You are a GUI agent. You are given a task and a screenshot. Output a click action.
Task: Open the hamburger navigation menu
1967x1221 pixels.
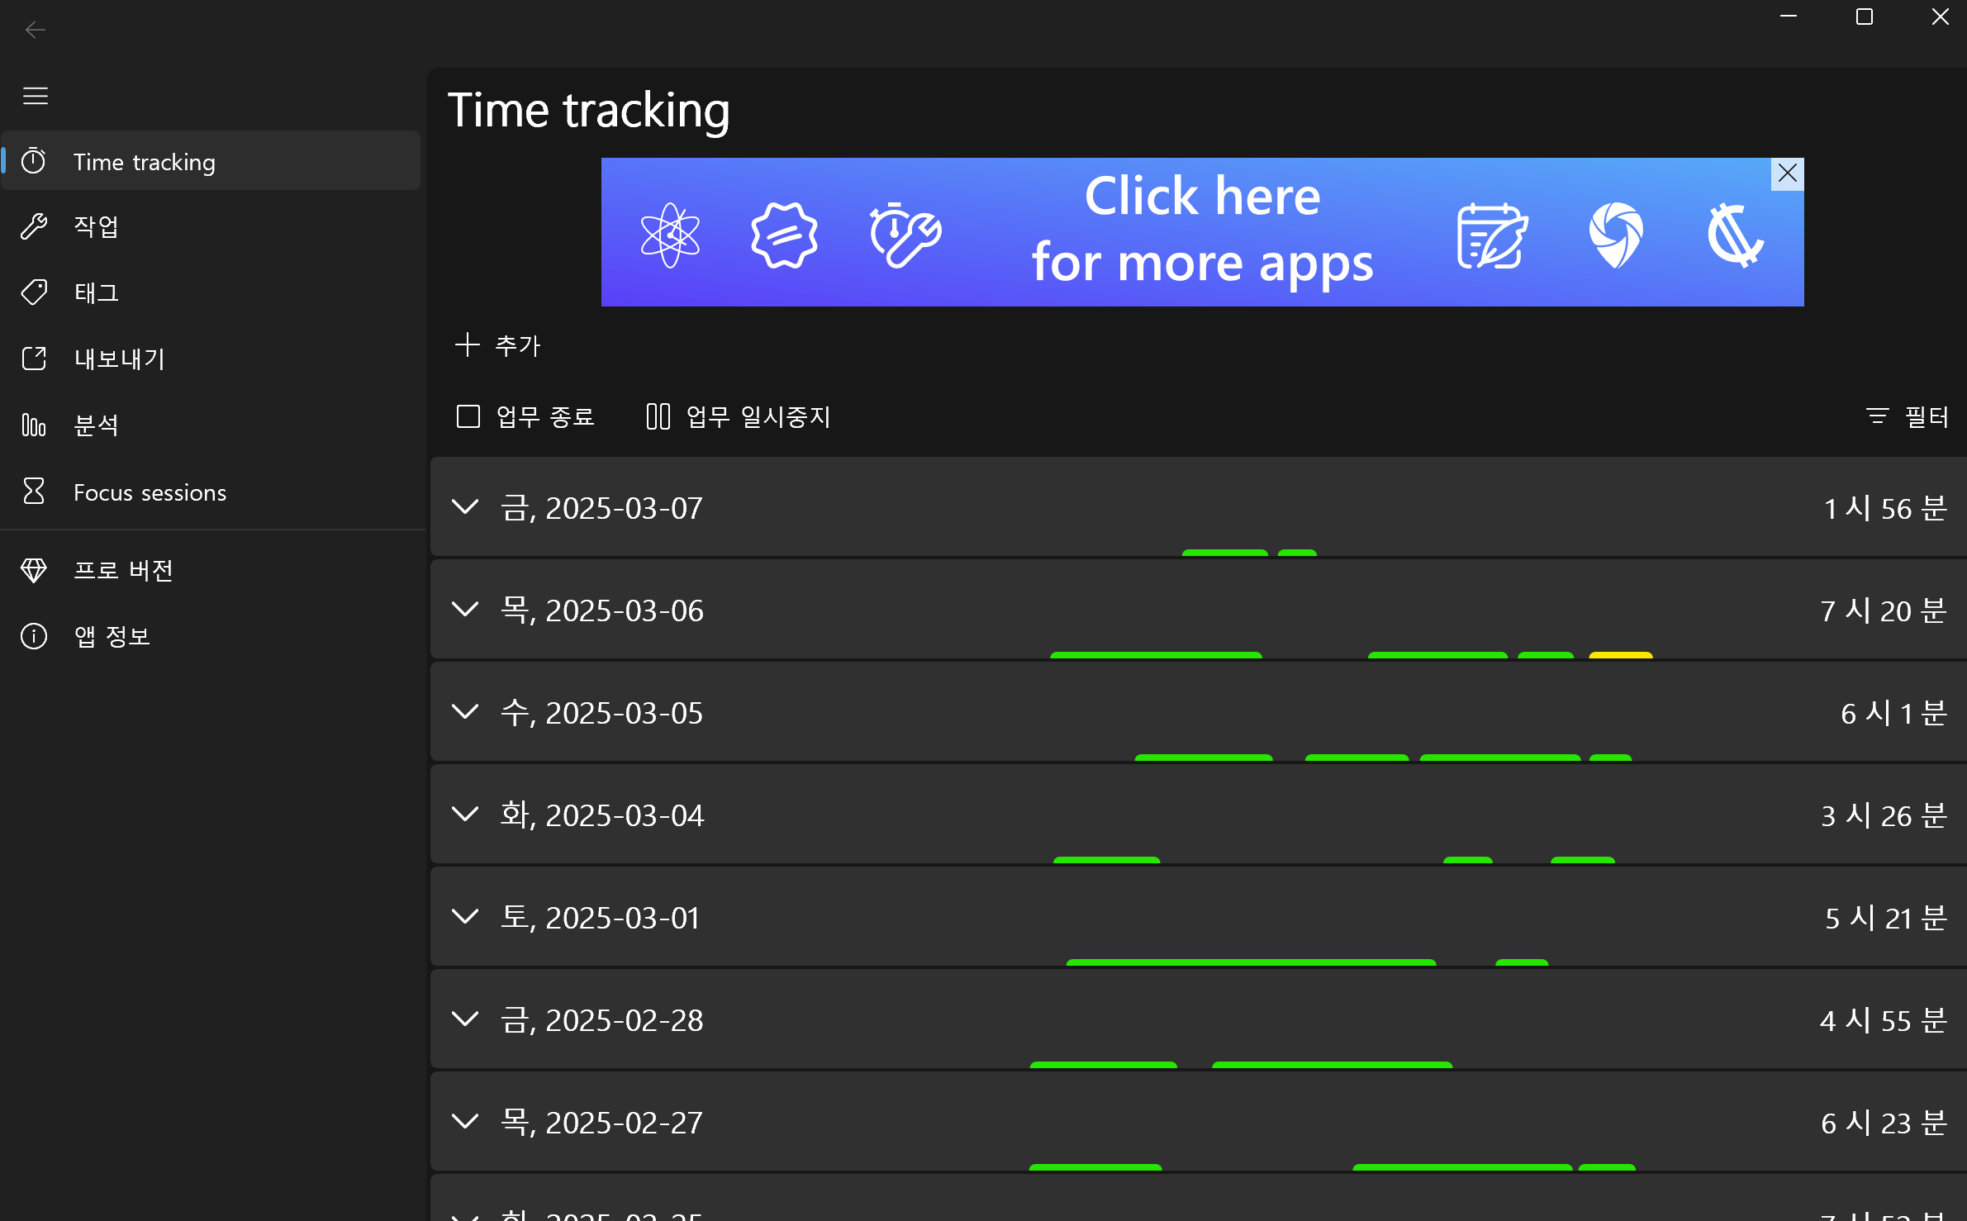pos(35,96)
